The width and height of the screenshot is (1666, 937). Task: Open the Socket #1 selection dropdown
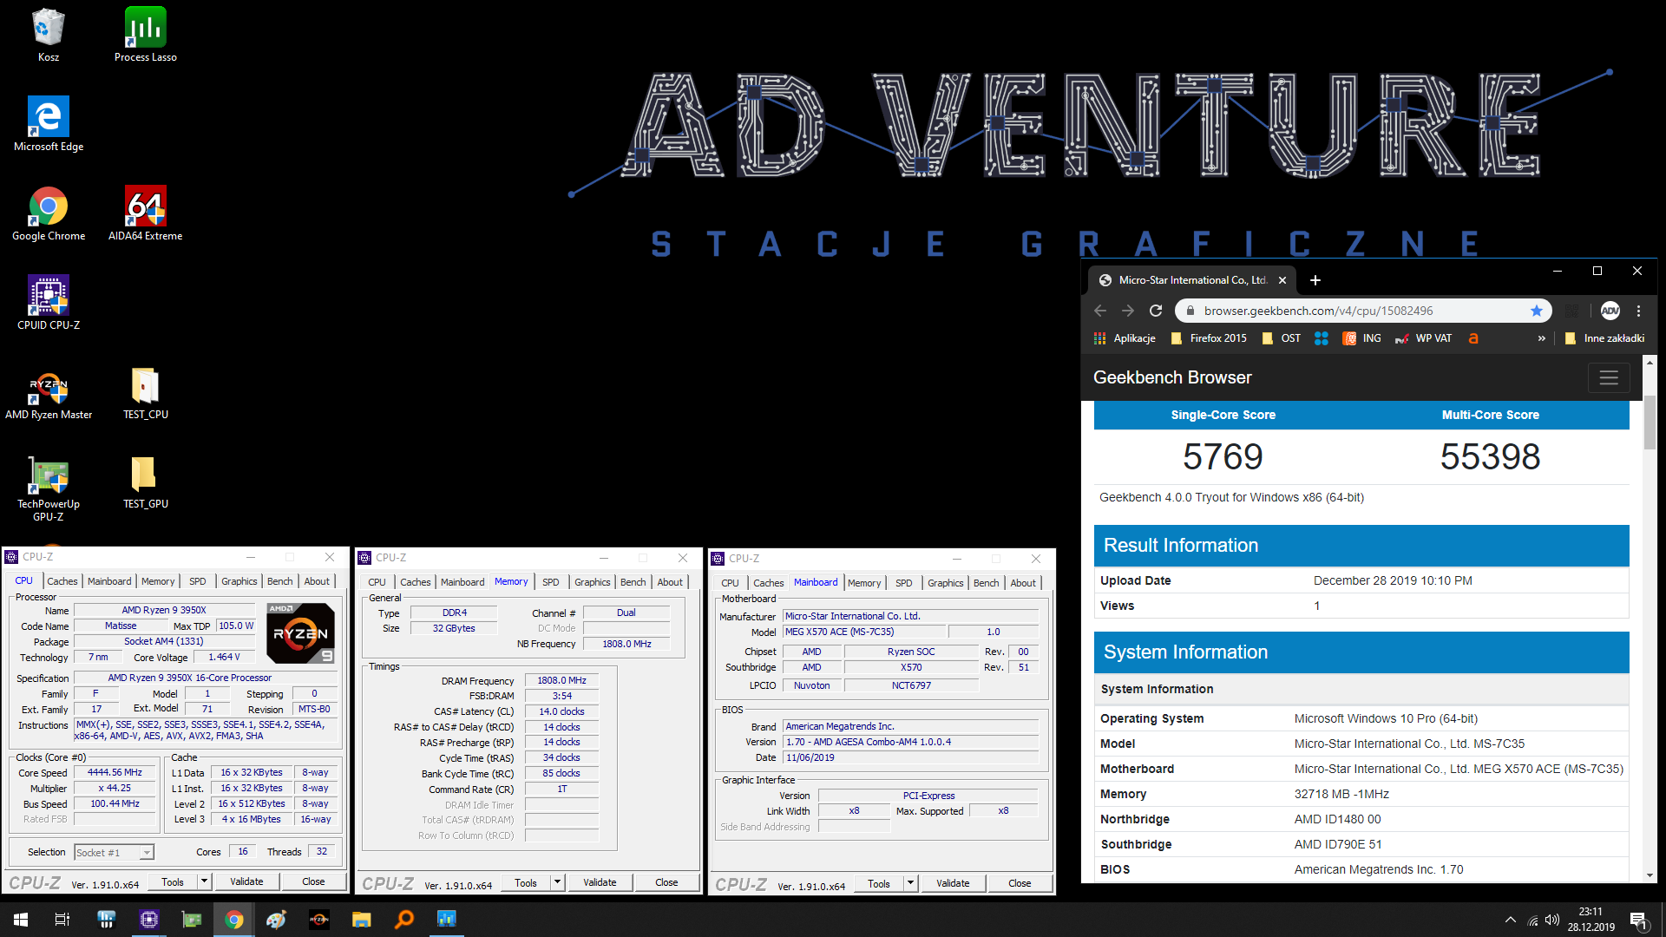(x=115, y=853)
